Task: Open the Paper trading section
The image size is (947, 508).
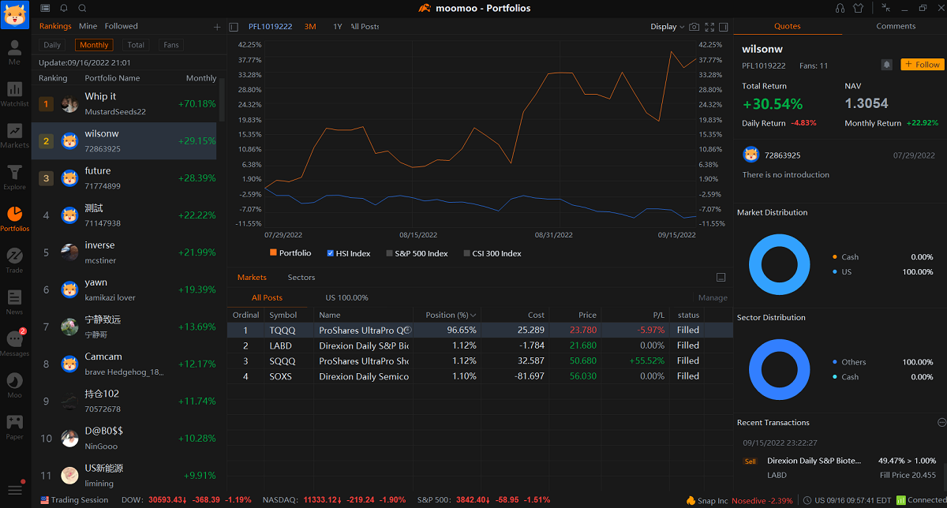Action: (14, 426)
